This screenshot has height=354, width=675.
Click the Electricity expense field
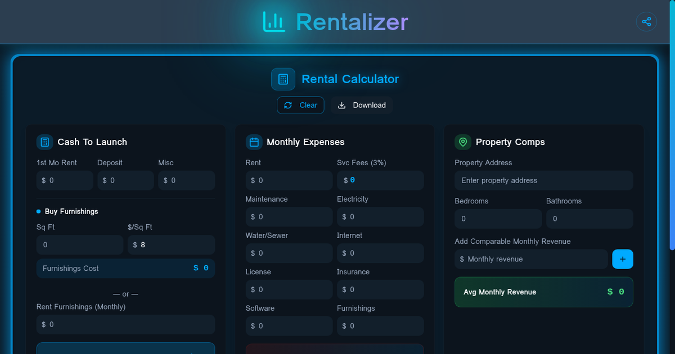(380, 217)
